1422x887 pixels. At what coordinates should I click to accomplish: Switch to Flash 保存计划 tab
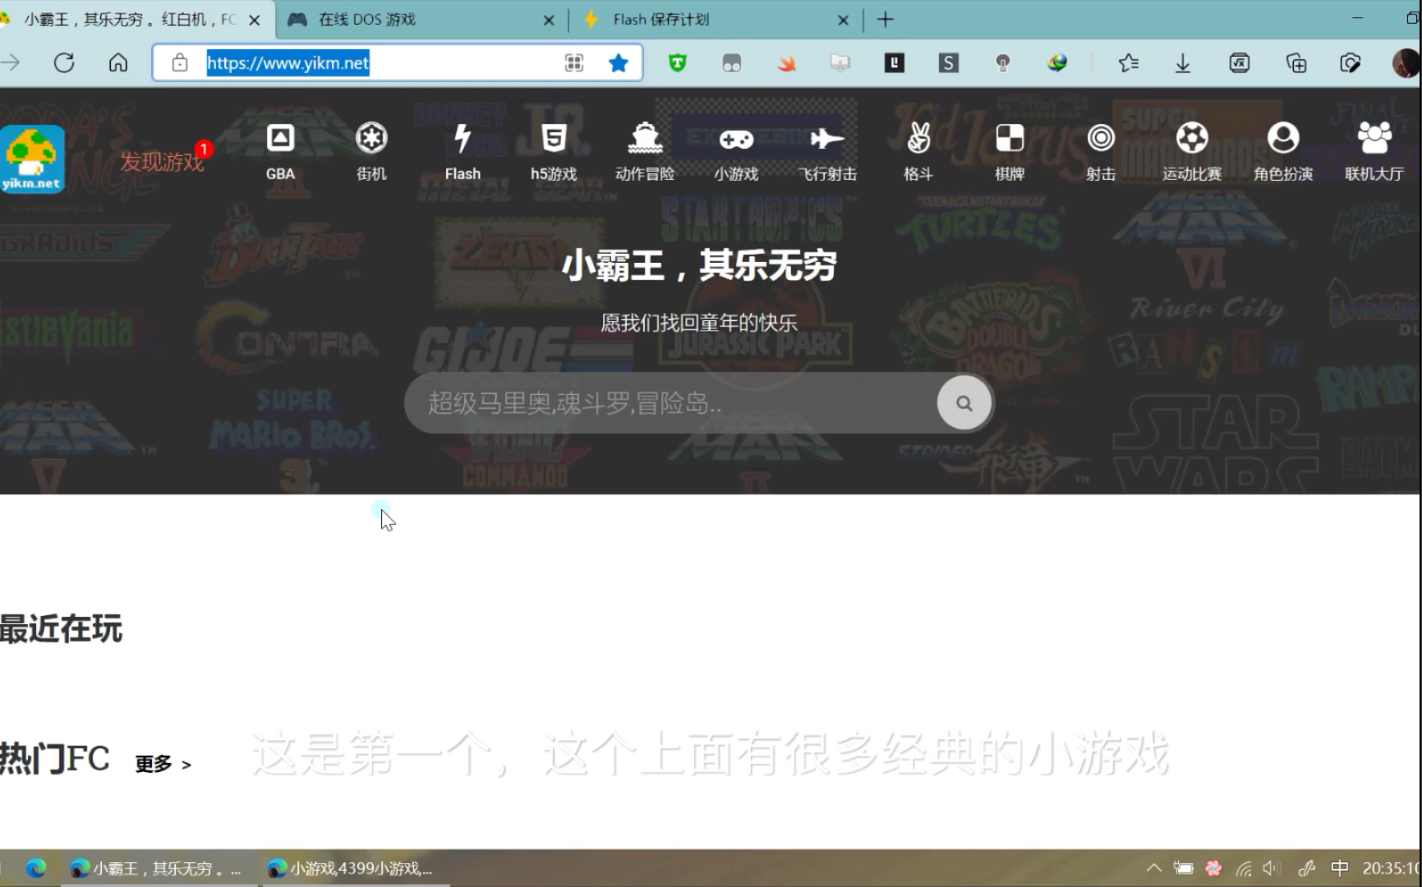tap(713, 19)
